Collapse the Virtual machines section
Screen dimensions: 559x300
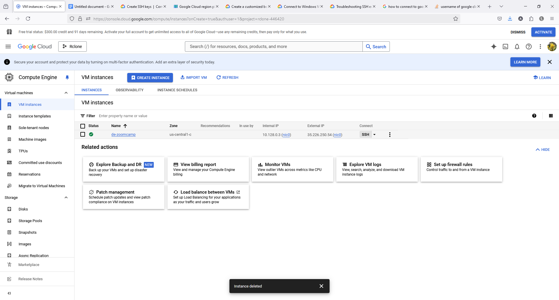pos(66,93)
